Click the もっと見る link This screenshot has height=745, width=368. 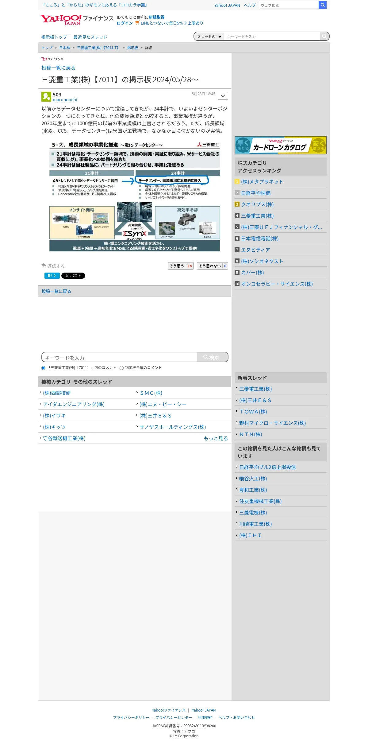pos(216,438)
